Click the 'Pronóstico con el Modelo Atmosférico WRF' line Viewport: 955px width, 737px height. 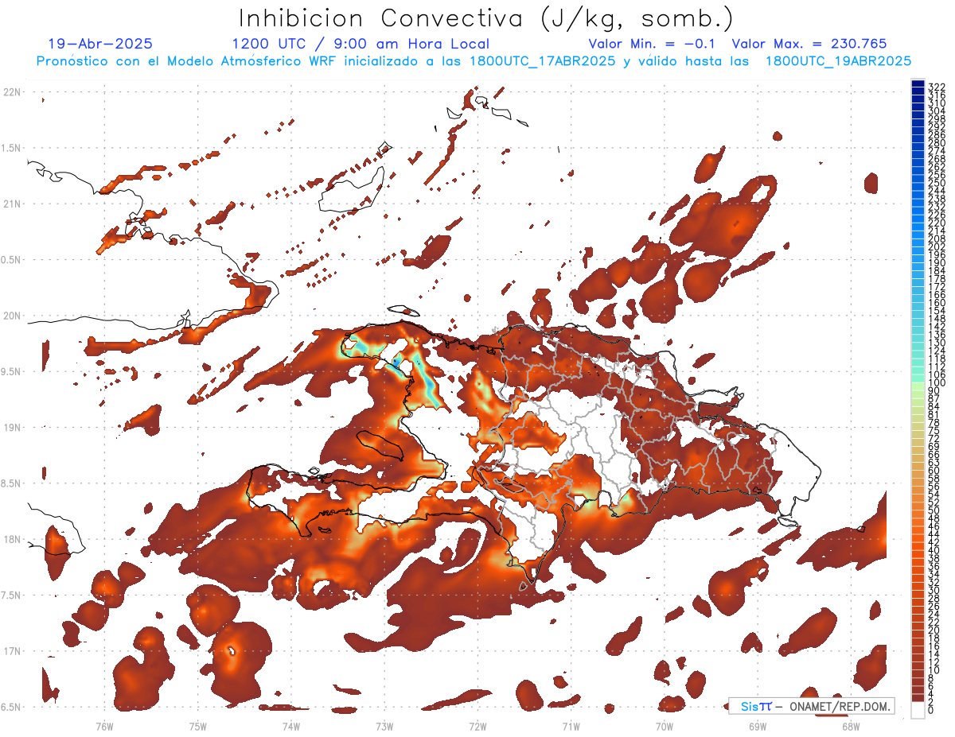coord(474,60)
